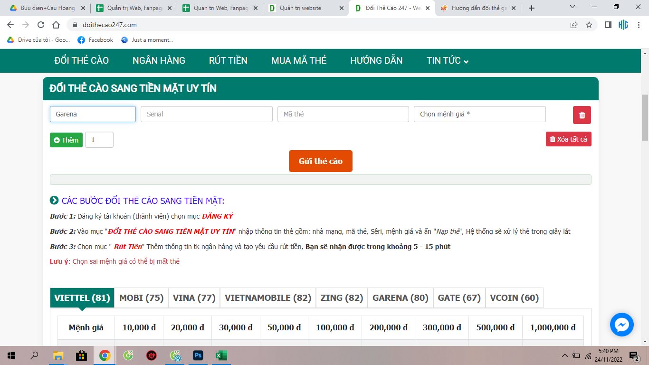Select VCOIN (60) tab
Viewport: 649px width, 365px height.
[x=515, y=298]
